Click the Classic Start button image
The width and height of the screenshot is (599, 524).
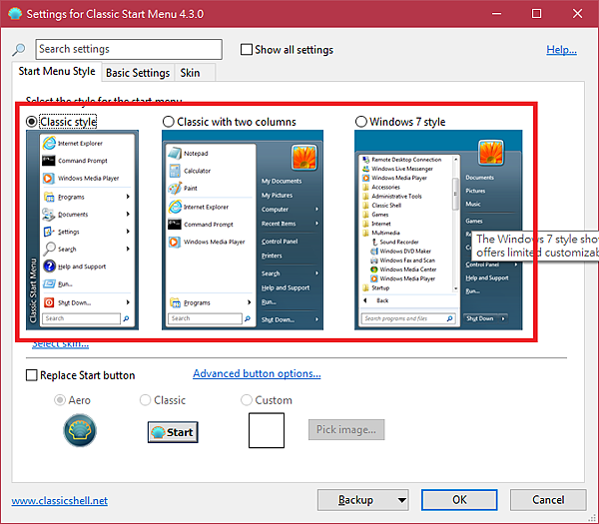point(173,432)
